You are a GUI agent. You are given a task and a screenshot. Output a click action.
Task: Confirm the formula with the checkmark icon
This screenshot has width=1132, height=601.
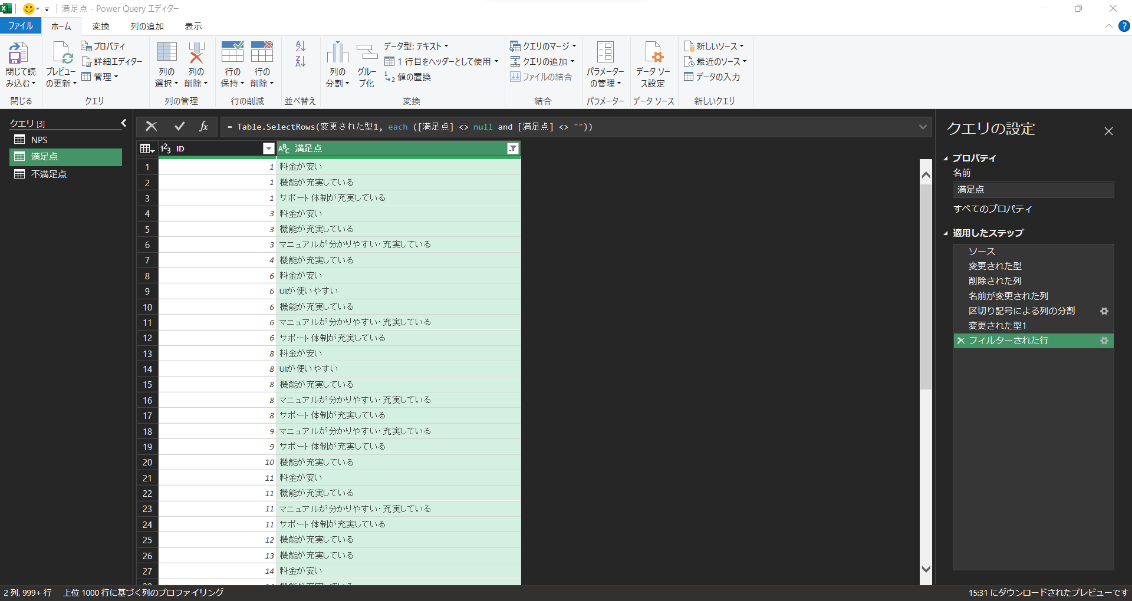pos(180,126)
